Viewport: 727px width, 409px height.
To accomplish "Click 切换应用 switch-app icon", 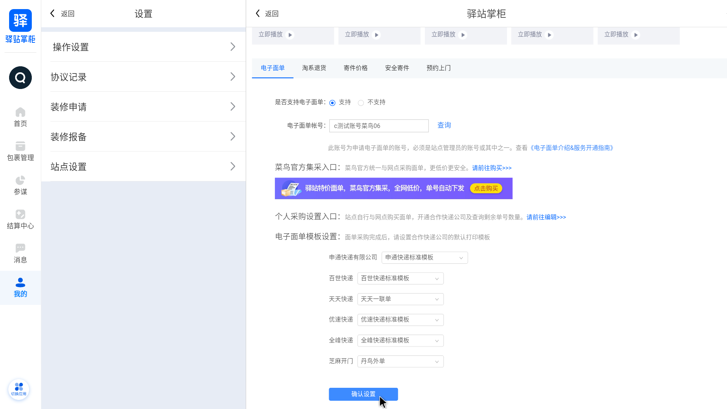I will tap(19, 389).
